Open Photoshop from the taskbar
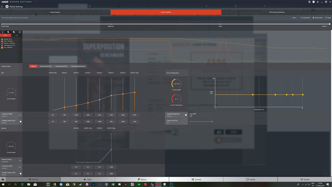This screenshot has width=332, height=187. 171,184
